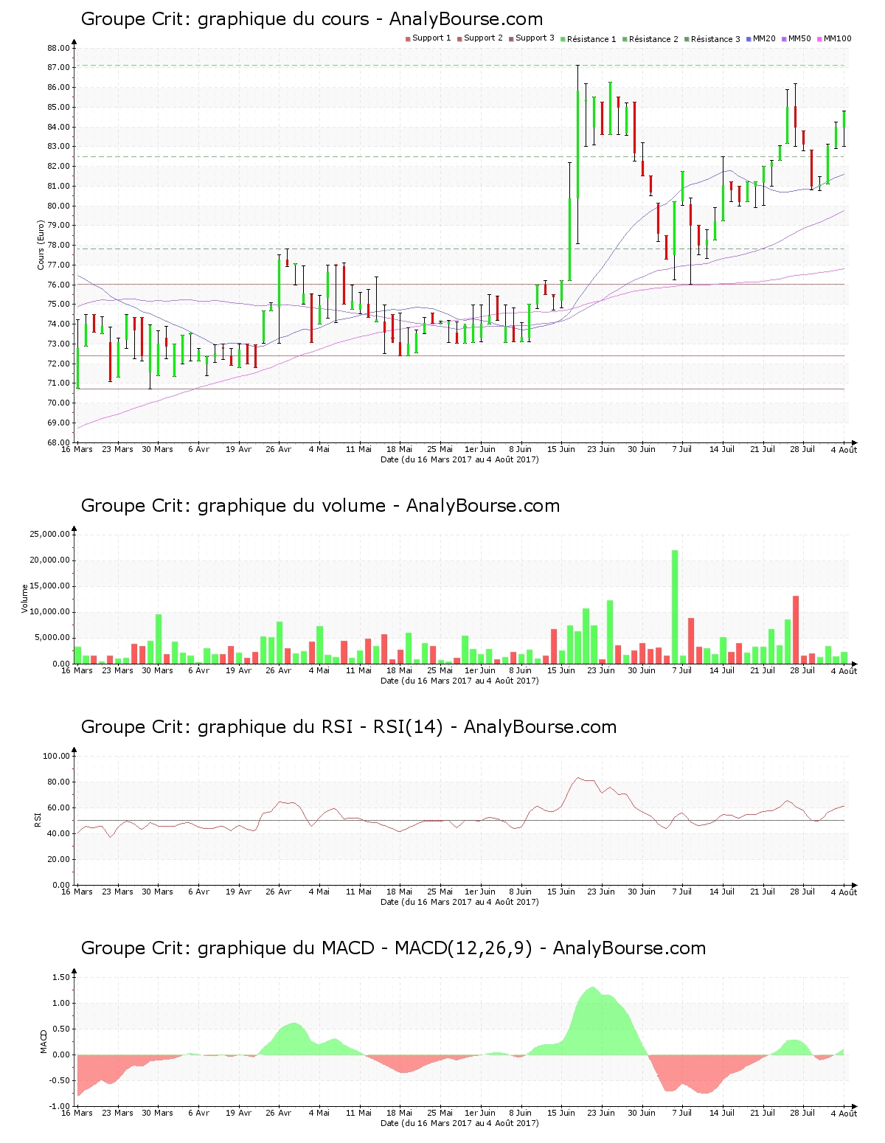Click the '20.00' RSI axis value

click(x=59, y=859)
